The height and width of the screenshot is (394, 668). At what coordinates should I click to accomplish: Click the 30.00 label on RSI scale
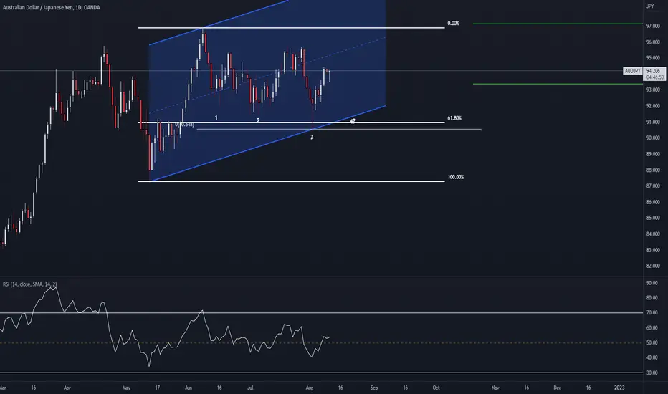[652, 373]
